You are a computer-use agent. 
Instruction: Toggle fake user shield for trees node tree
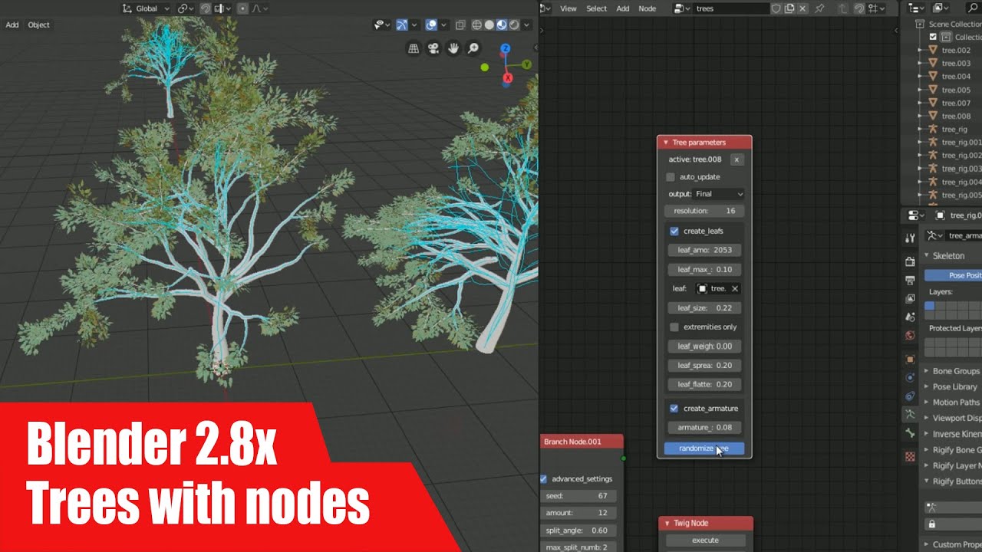[x=776, y=8]
